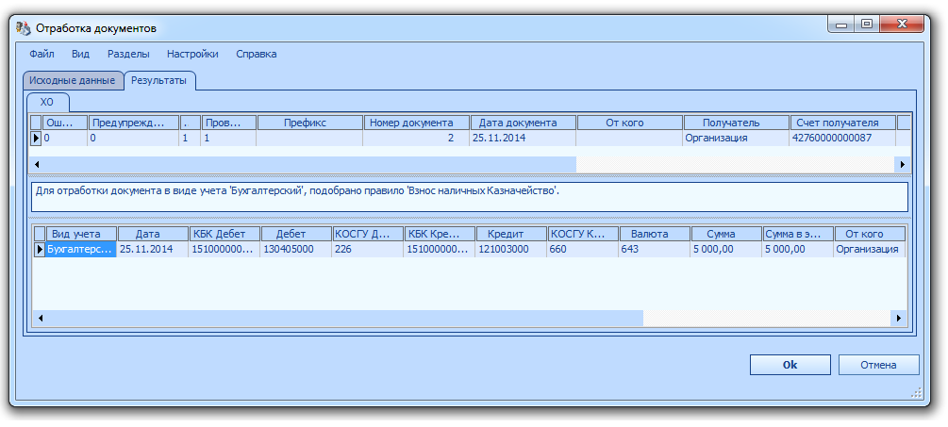Click the Дата документа column header

pos(524,123)
